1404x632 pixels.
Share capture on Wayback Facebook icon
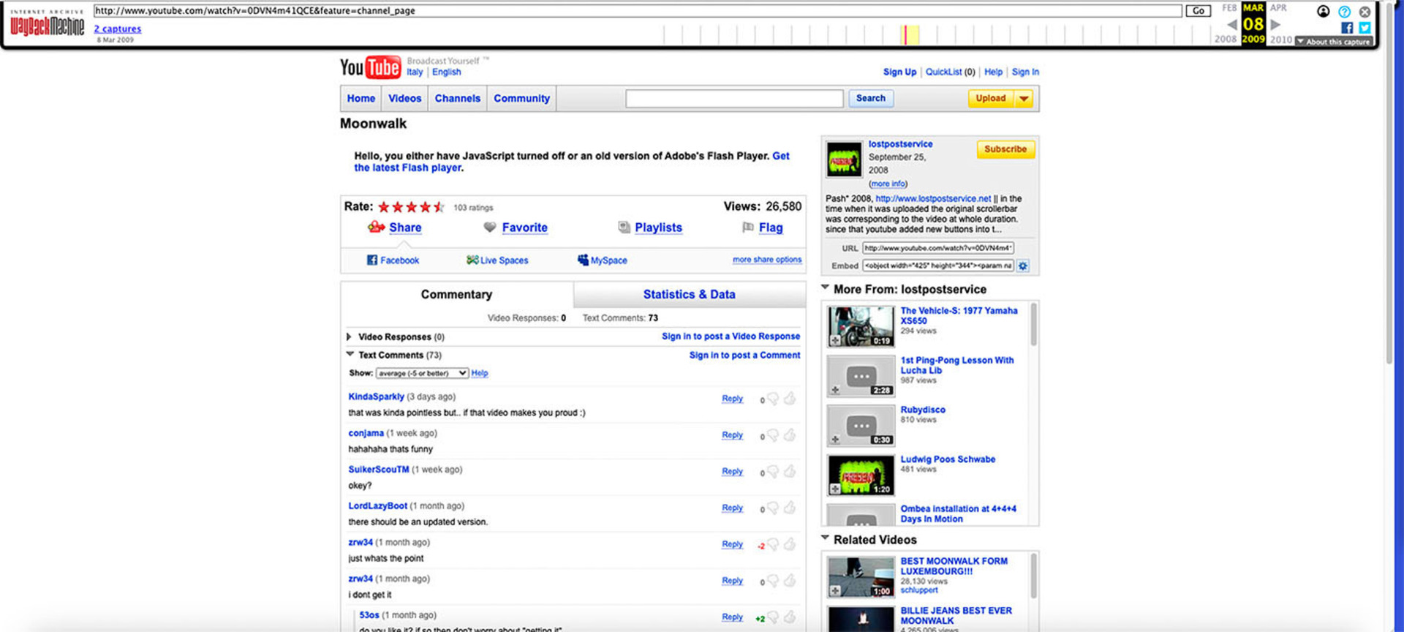pyautogui.click(x=1347, y=28)
